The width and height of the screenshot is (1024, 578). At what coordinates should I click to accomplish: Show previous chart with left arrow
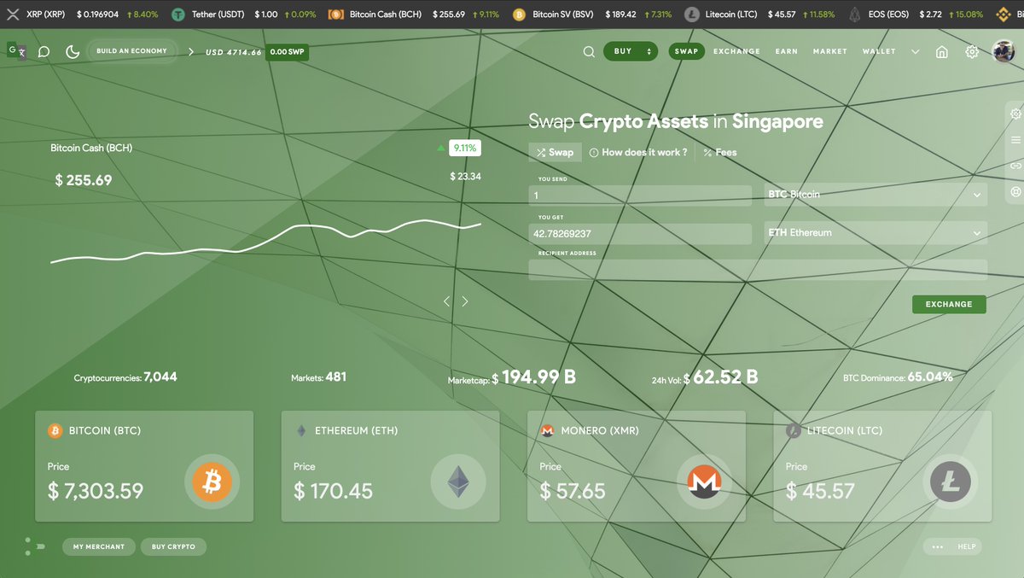click(x=446, y=301)
